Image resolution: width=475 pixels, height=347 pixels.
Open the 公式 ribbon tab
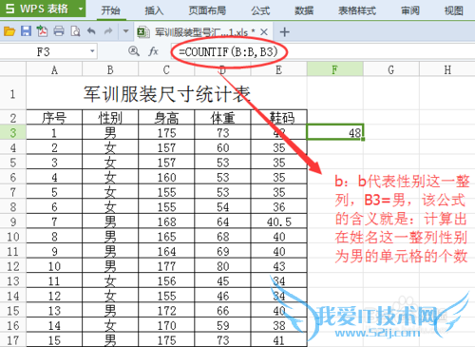click(x=260, y=10)
